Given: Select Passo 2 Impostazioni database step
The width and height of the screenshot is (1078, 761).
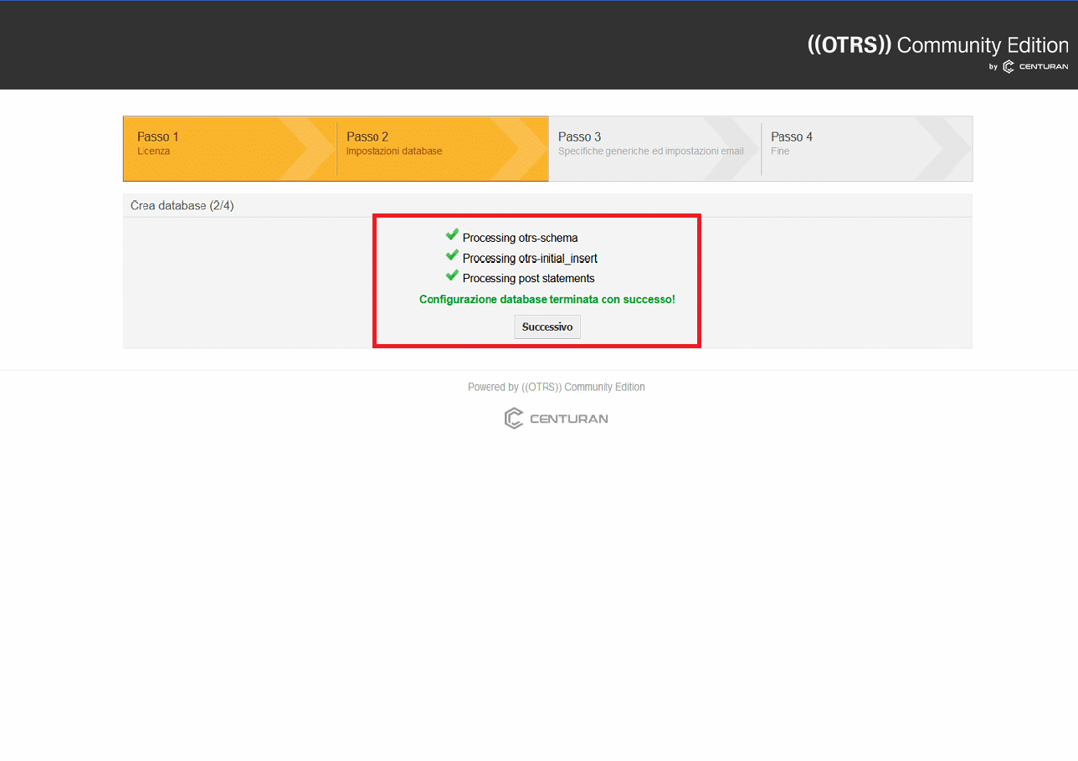Looking at the screenshot, I should (443, 148).
